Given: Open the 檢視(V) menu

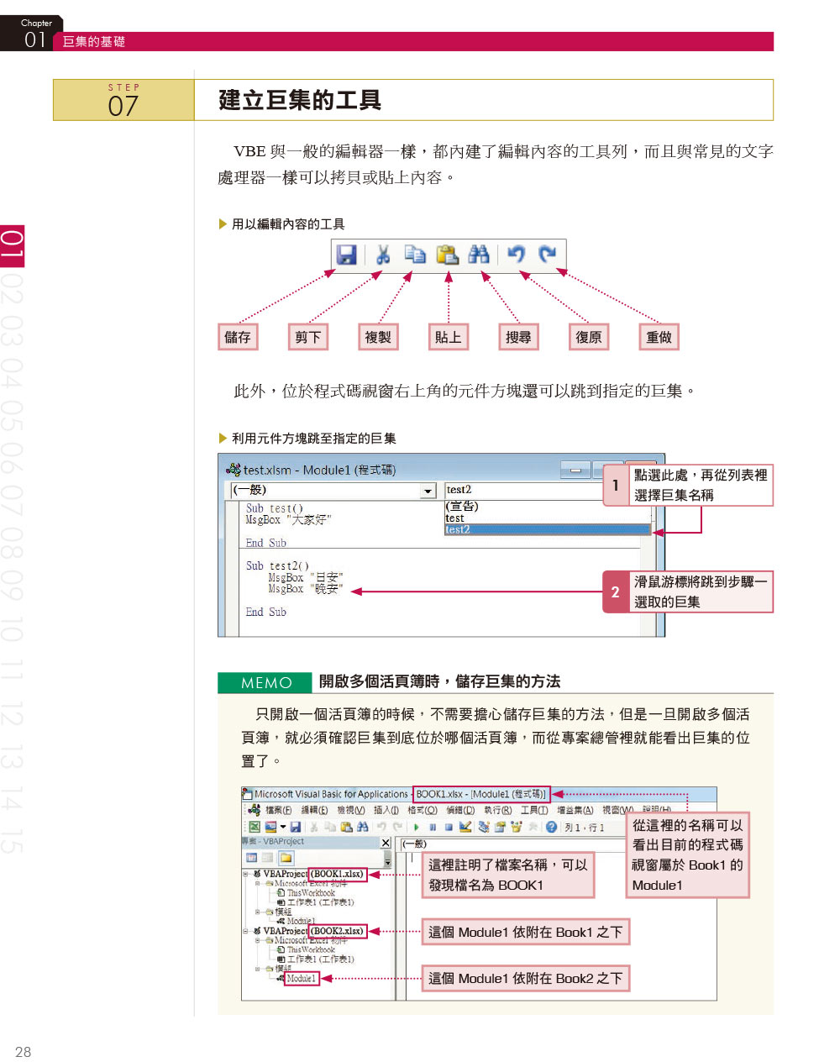Looking at the screenshot, I should point(350,811).
